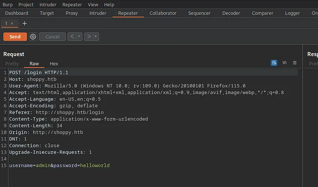Toggle word wrap in the Request editor
This screenshot has width=318, height=187.
[274, 63]
